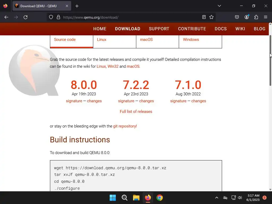
Task: Click the wget command line text
Action: click(x=110, y=168)
